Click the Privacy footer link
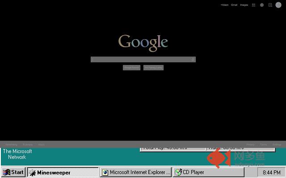The image size is (286, 178). click(x=251, y=145)
